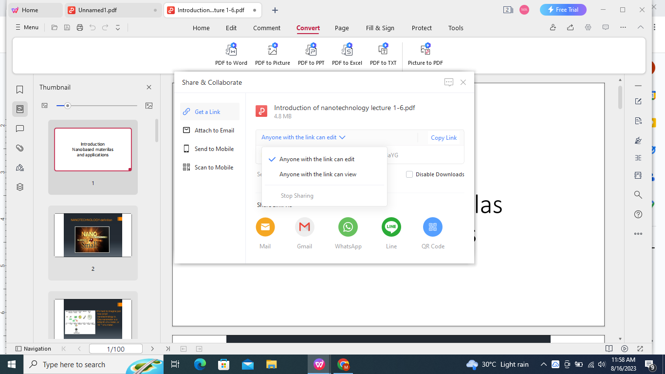The width and height of the screenshot is (665, 374).
Task: Select Stop Sharing option
Action: click(297, 195)
